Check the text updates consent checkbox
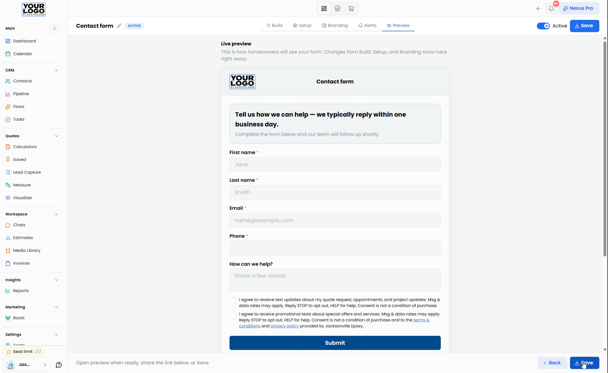The width and height of the screenshot is (608, 373). coord(233,300)
